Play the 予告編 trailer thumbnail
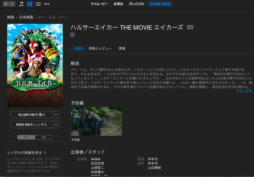Screen dimensions: 254x177 click(x=96, y=121)
